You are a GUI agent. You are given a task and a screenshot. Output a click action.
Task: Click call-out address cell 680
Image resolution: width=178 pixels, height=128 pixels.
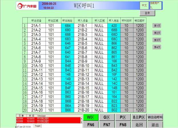[68, 30]
